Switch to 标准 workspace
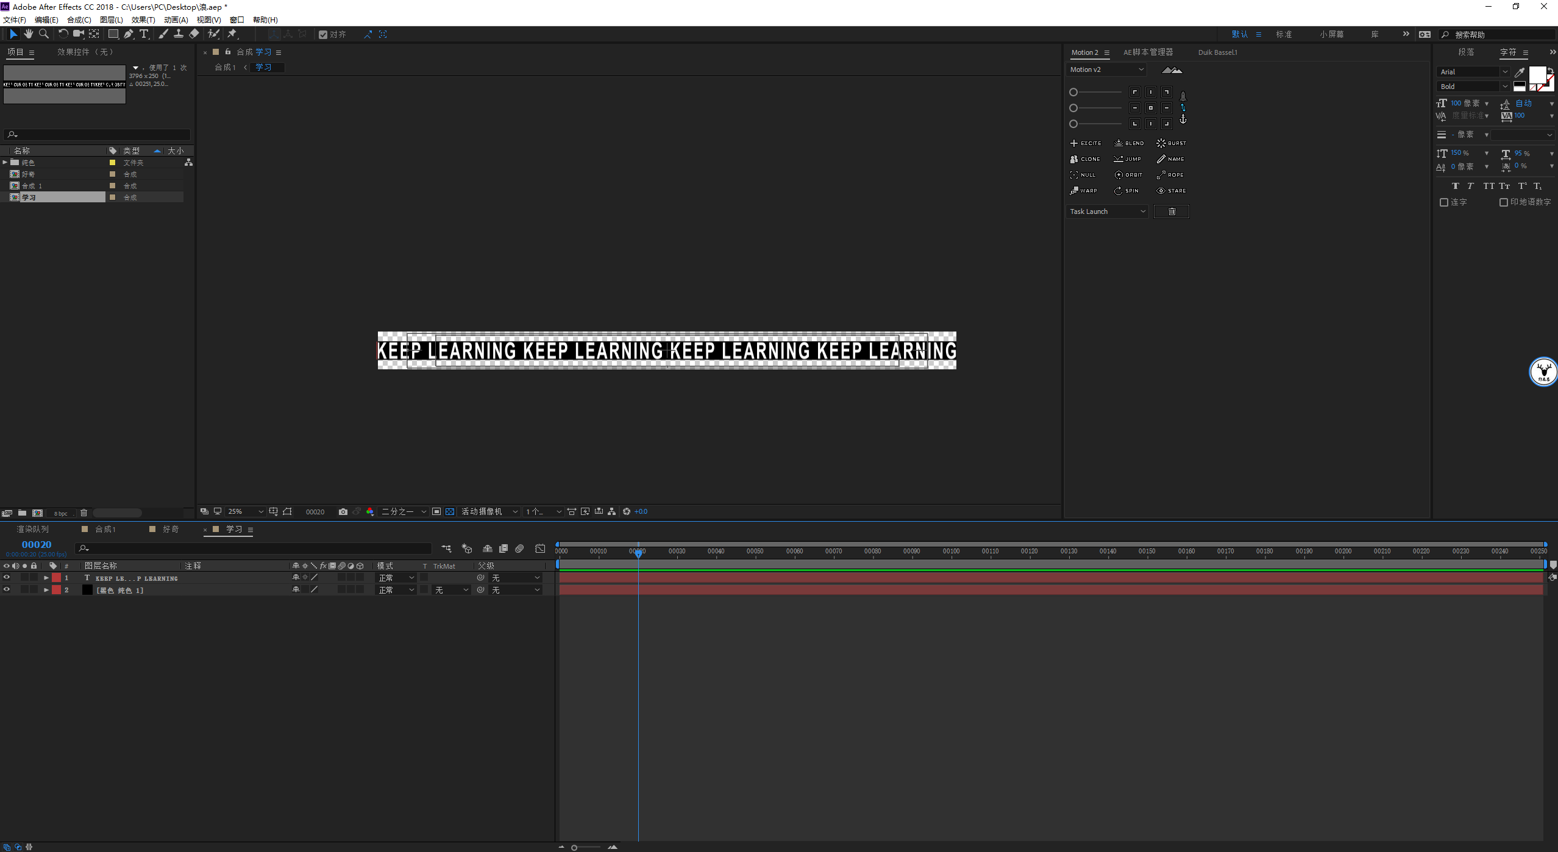The image size is (1558, 852). coord(1284,34)
